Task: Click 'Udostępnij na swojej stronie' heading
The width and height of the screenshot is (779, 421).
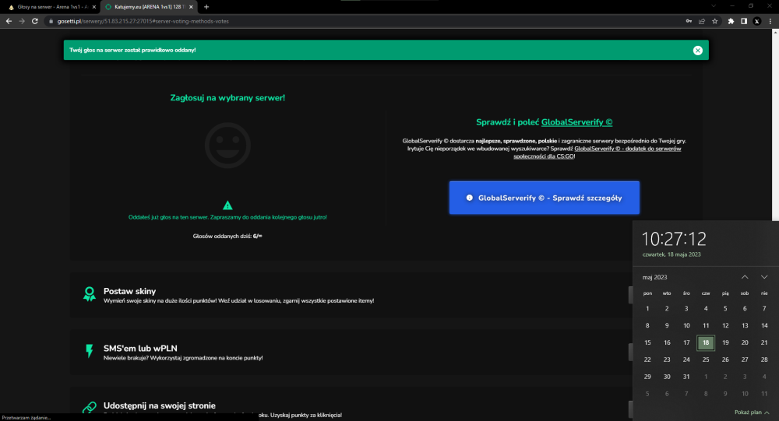Action: click(160, 405)
